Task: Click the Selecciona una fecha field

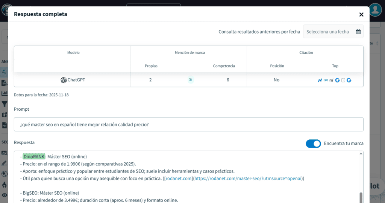Action: [333, 32]
